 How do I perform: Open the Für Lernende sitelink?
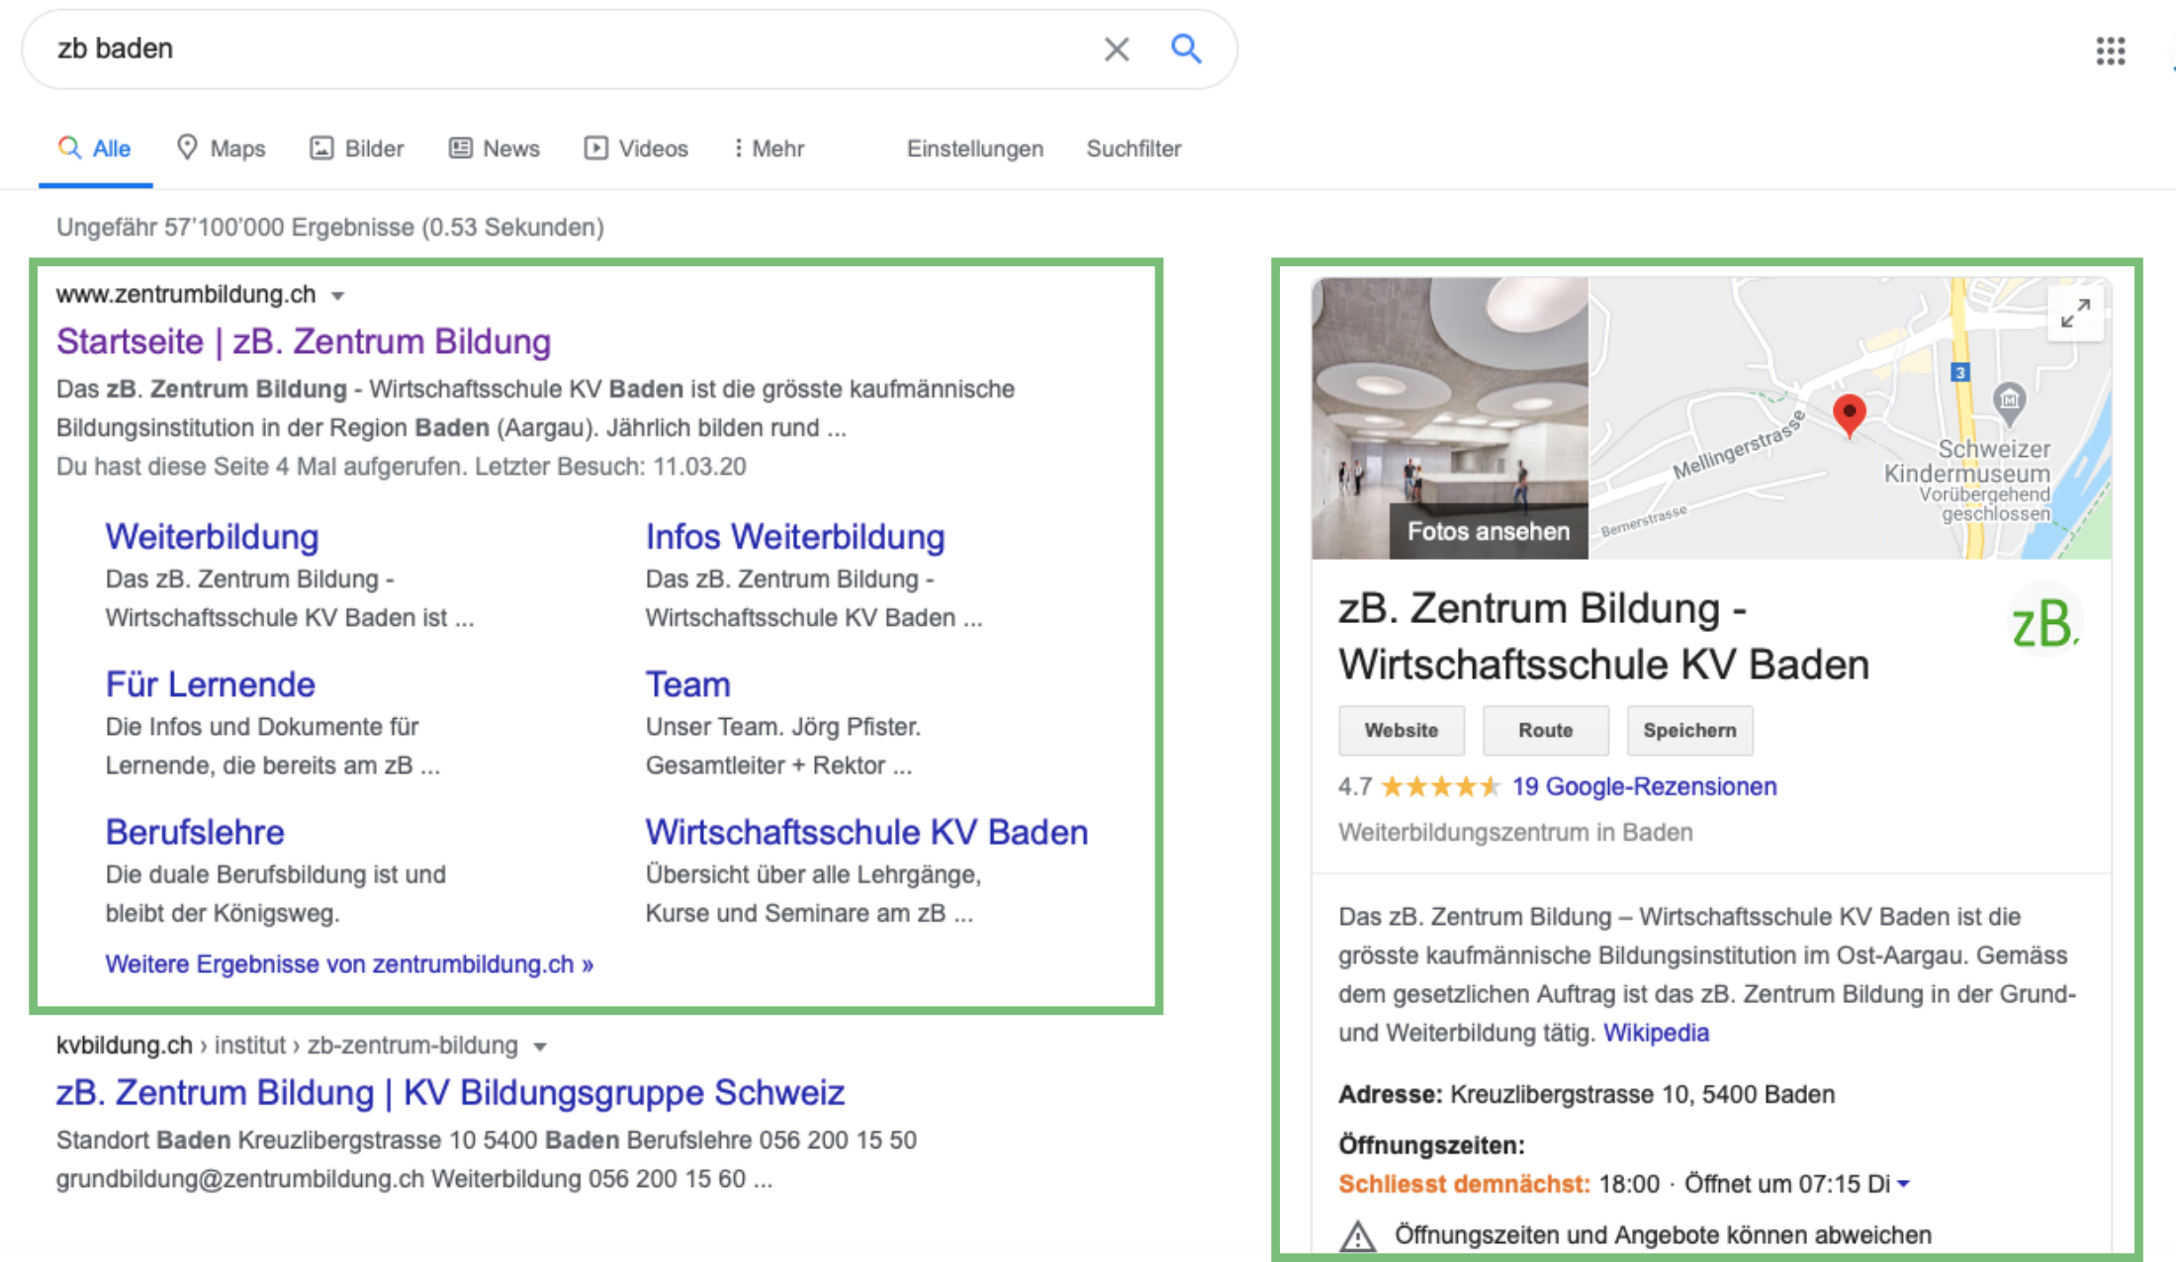[x=210, y=684]
